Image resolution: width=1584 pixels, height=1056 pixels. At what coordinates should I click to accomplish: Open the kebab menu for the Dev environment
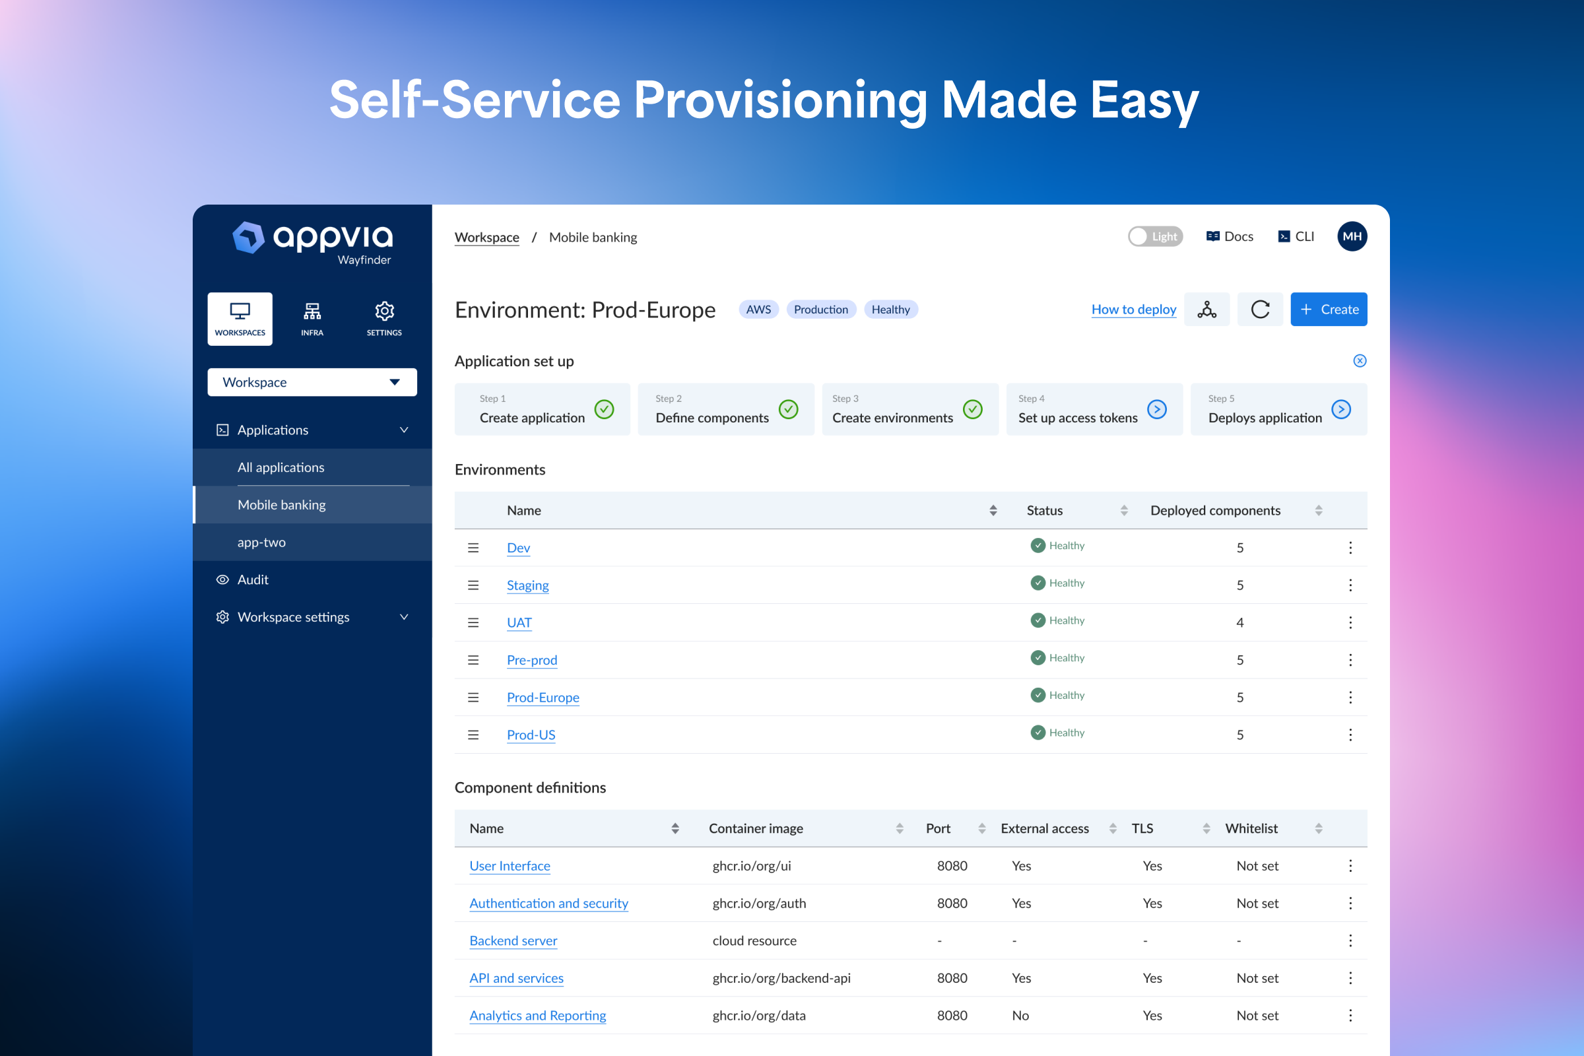[x=1350, y=548]
